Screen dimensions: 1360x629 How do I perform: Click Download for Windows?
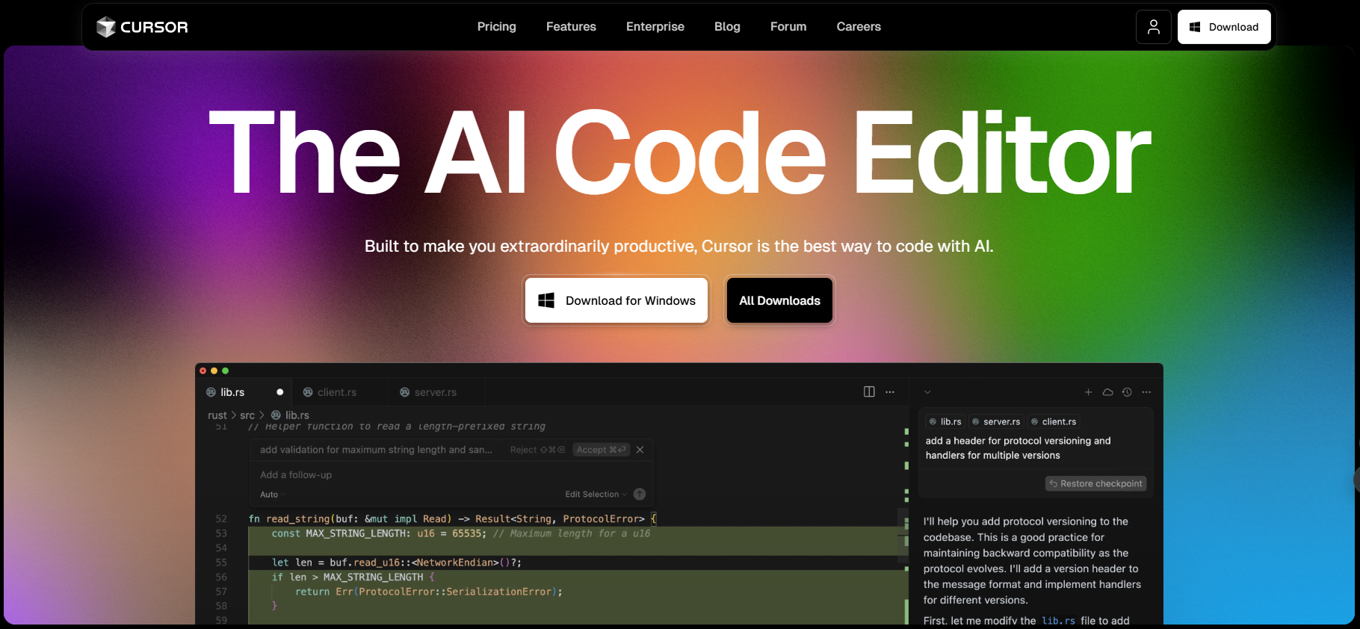(x=616, y=300)
